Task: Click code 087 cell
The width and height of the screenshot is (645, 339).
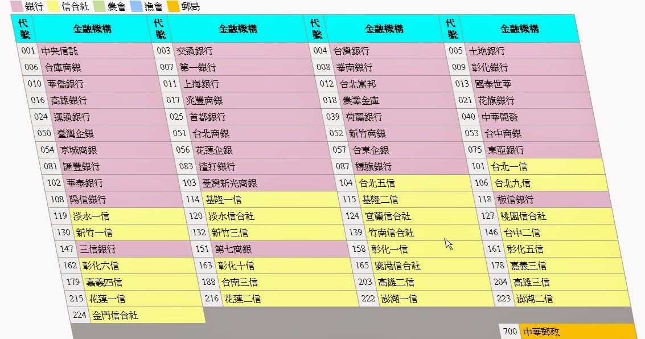Action: click(x=342, y=166)
